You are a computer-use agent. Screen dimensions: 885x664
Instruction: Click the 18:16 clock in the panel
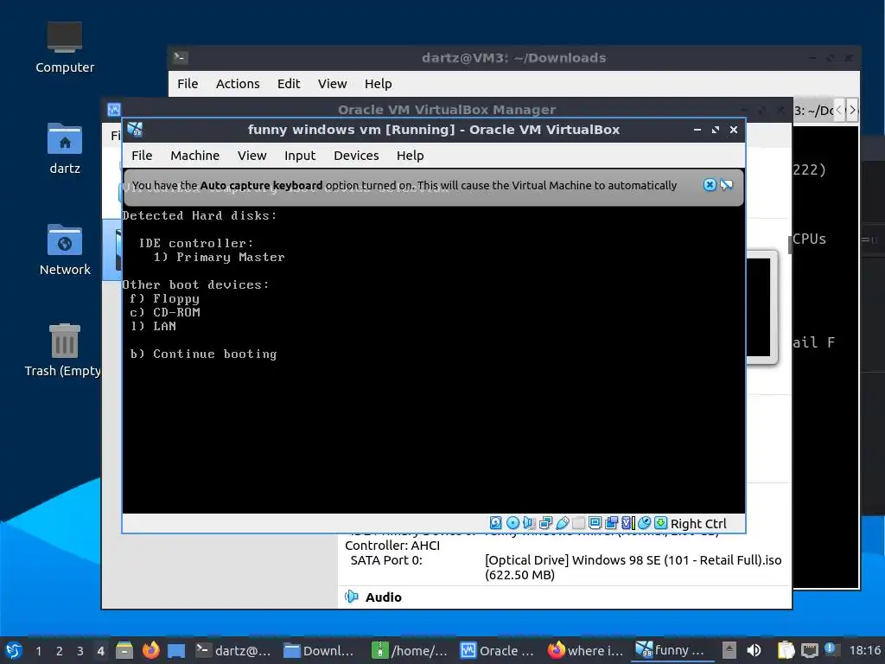click(x=865, y=650)
